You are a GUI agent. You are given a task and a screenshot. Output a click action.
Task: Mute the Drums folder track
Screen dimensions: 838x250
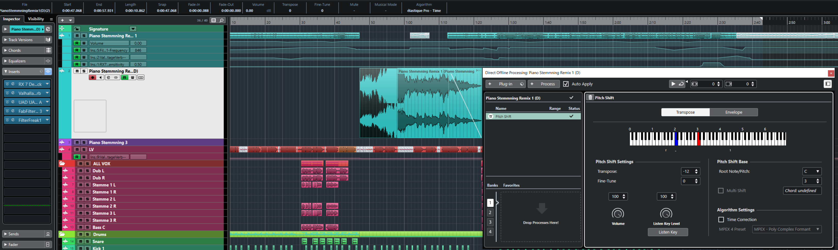[81, 234]
